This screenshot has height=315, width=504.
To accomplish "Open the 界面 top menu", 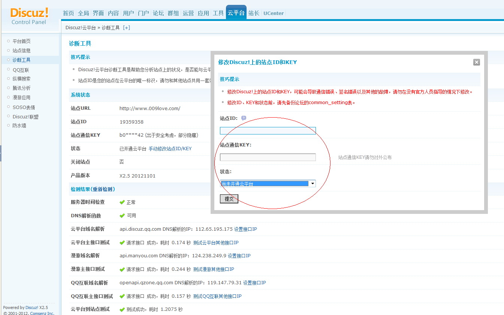I will [99, 13].
